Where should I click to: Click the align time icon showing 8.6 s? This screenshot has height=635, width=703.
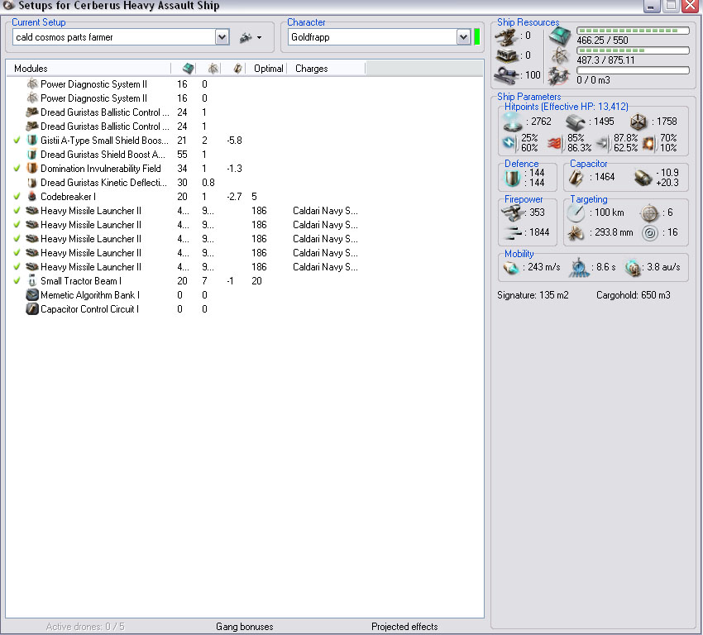(579, 267)
